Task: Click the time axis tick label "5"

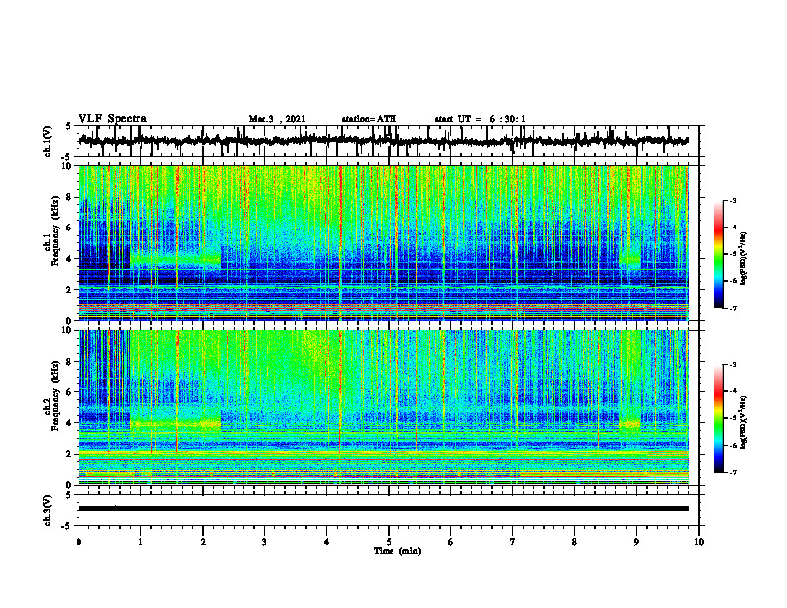Action: [389, 542]
